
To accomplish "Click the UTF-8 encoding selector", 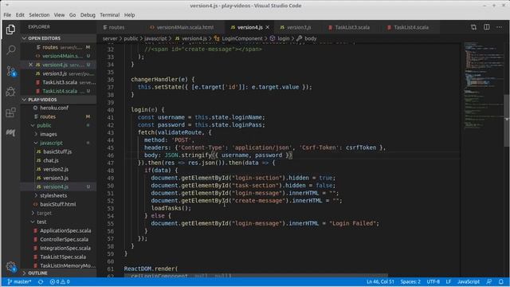I will coord(433,281).
